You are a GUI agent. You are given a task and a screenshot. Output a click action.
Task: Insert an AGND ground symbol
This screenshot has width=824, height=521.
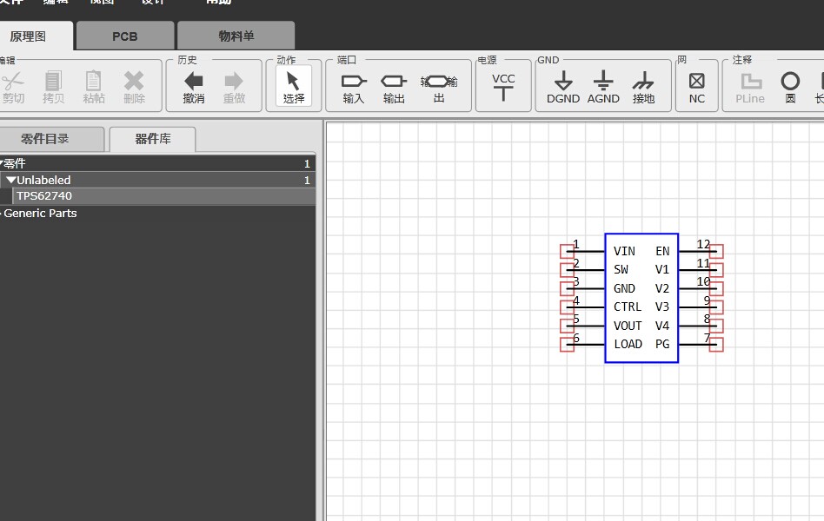click(x=603, y=87)
